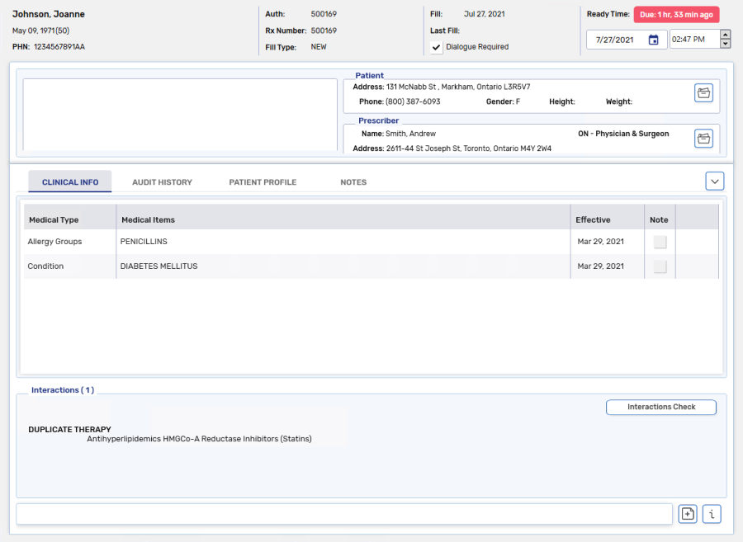The height and width of the screenshot is (542, 743).
Task: Click the calendar icon in the date field
Action: [x=653, y=40]
